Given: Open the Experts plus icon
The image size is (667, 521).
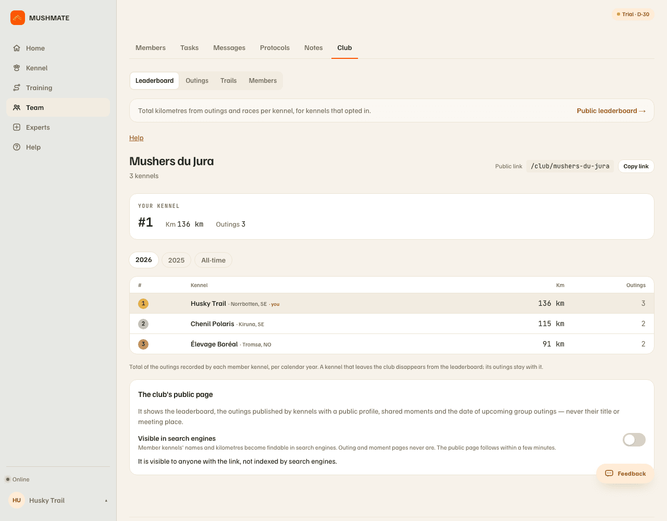Looking at the screenshot, I should (x=17, y=127).
